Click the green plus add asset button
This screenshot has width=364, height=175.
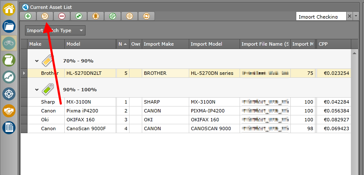pos(28,16)
